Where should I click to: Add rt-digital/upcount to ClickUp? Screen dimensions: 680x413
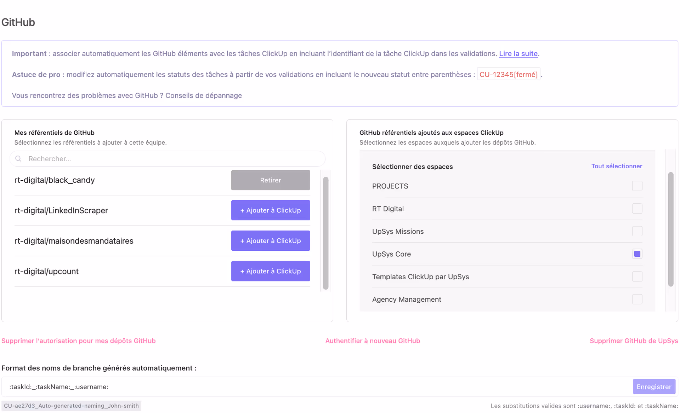(270, 271)
